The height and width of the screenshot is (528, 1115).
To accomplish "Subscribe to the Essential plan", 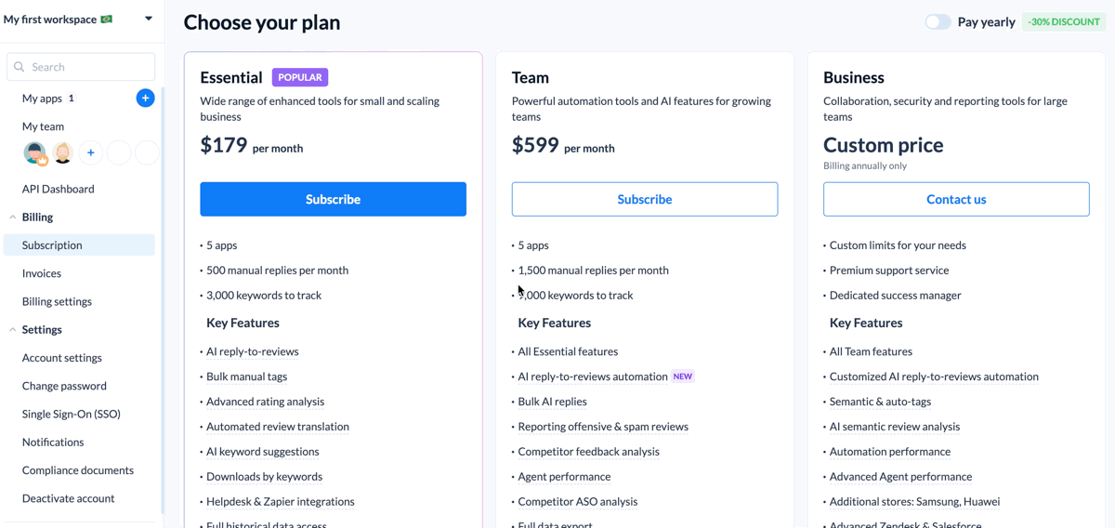I will point(333,199).
